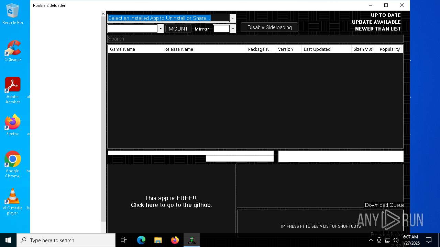Sort by the Game Name column
The image size is (440, 247).
[x=135, y=49]
